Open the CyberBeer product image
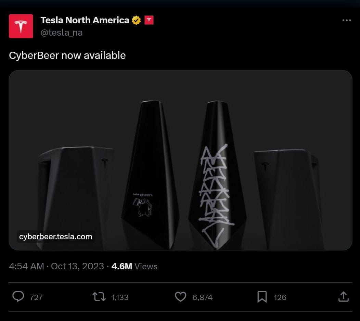360x321 pixels. pos(181,159)
